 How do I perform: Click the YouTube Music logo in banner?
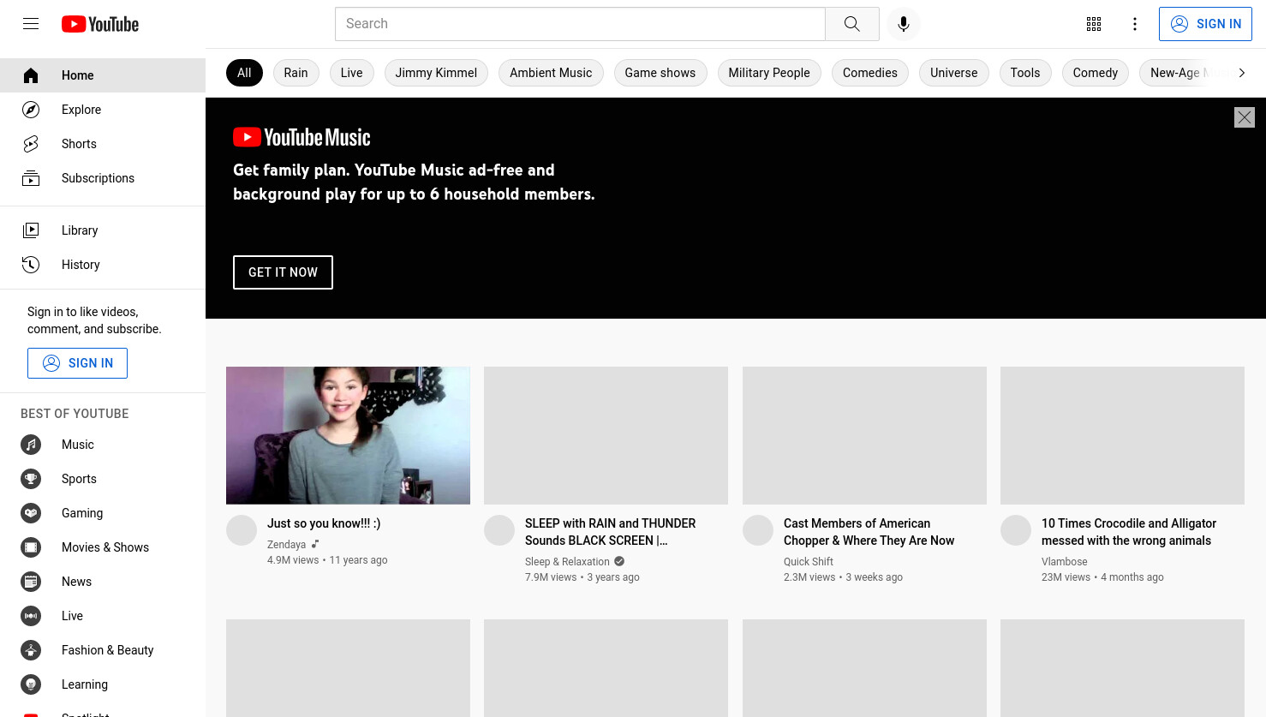click(302, 137)
